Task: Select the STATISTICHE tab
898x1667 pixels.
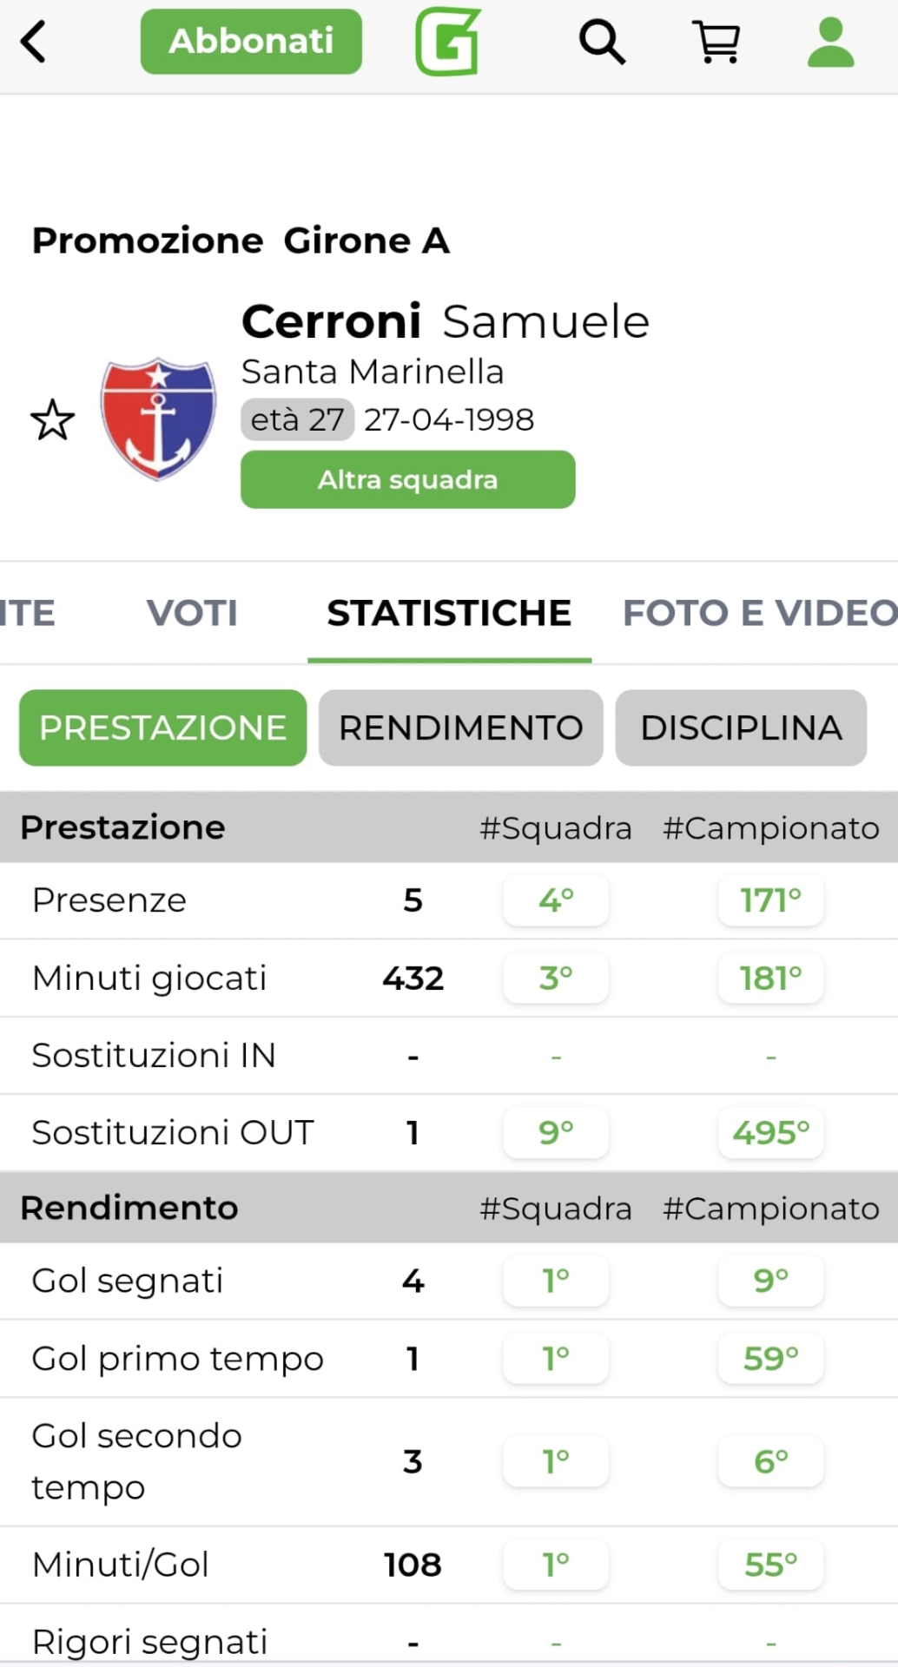Action: click(449, 613)
